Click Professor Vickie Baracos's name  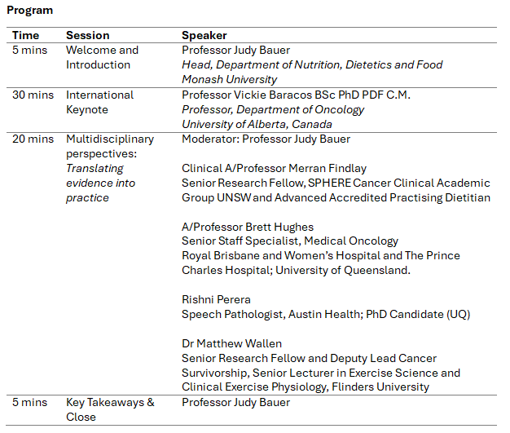(296, 95)
